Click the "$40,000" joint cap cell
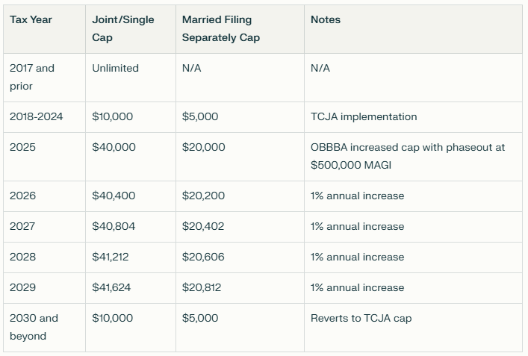Screen dimensions: 528x356 coord(114,147)
